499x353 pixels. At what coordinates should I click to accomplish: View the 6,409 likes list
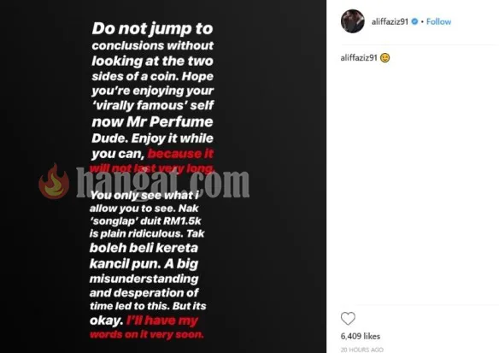coord(361,336)
